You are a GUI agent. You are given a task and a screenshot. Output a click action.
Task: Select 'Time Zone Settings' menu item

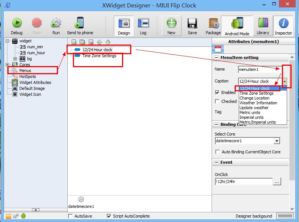[99, 56]
